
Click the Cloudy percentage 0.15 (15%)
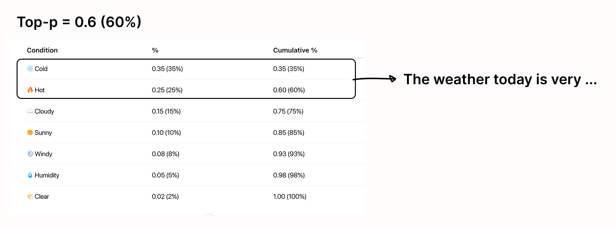tap(166, 111)
